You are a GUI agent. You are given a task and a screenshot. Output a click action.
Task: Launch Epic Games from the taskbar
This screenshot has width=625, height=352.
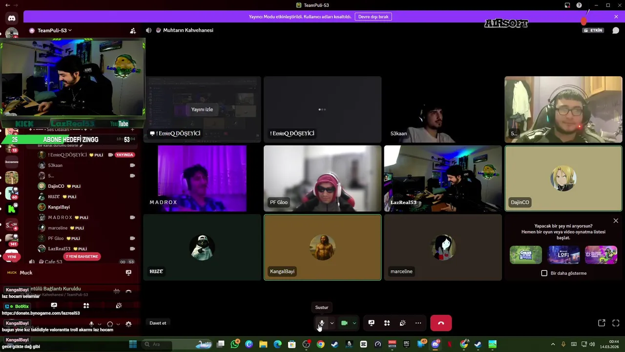pos(406,344)
